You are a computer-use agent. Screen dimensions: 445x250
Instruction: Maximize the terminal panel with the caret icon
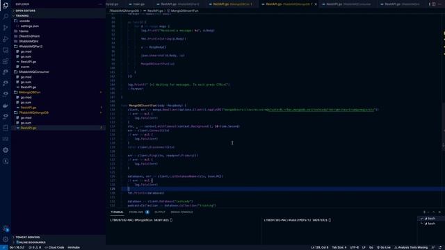click(434, 212)
